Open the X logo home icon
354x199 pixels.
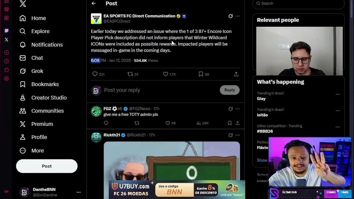point(23,4)
